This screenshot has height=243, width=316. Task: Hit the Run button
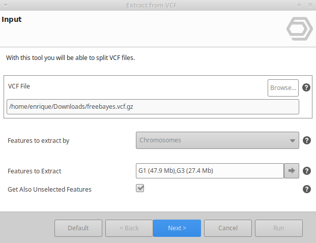click(279, 228)
